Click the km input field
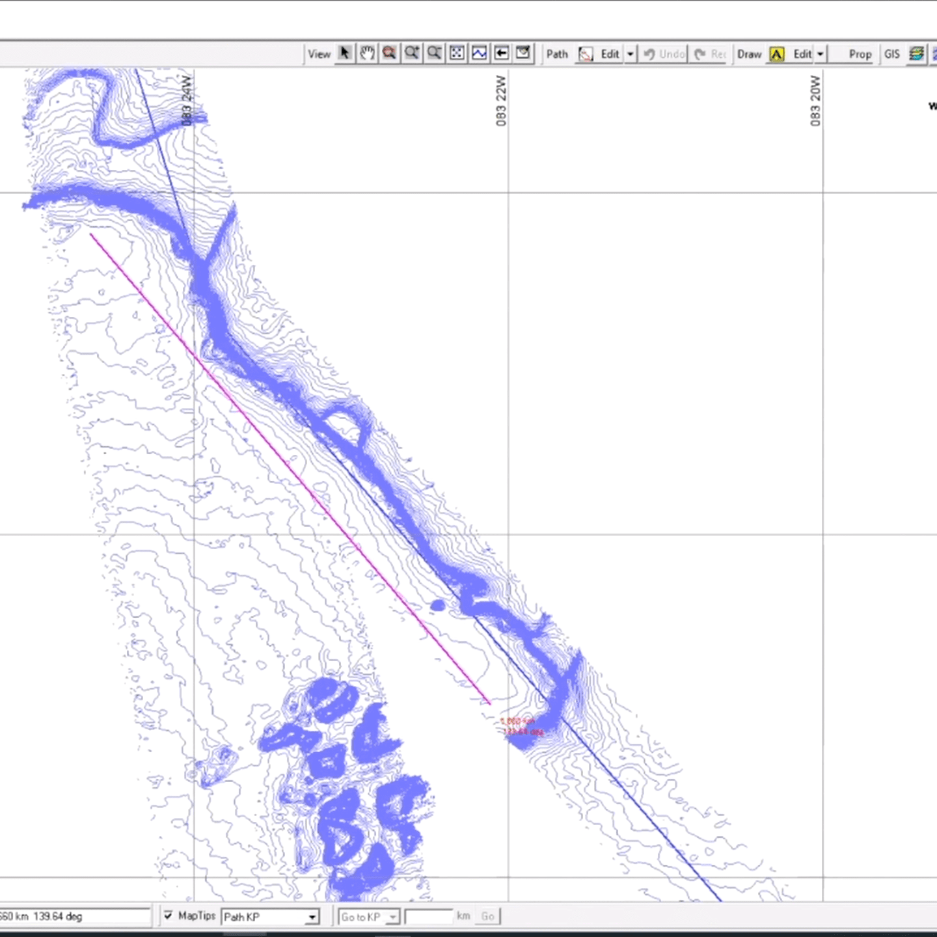 click(x=428, y=917)
